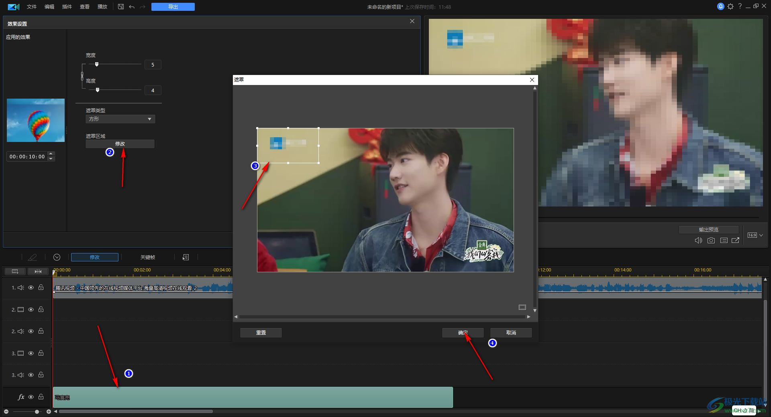Viewport: 771px width, 417px height.
Task: Open the notification bell icon
Action: 721,6
